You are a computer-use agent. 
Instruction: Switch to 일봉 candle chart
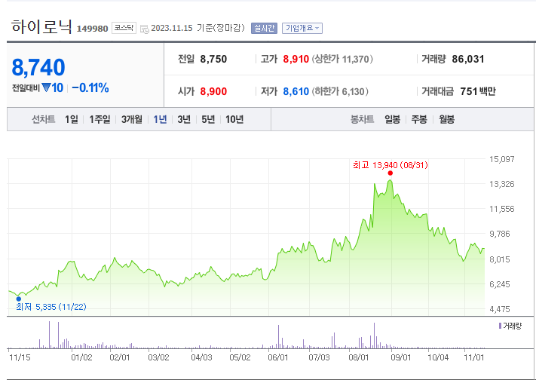point(392,119)
